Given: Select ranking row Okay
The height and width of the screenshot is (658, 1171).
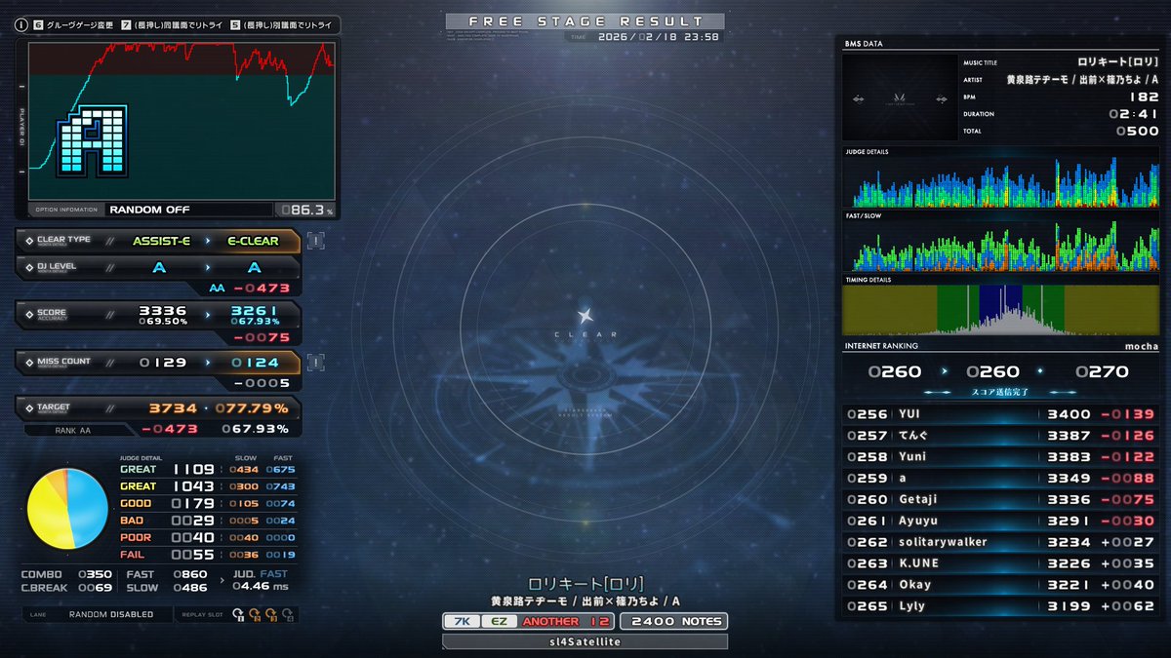Looking at the screenshot, I should [x=1001, y=585].
